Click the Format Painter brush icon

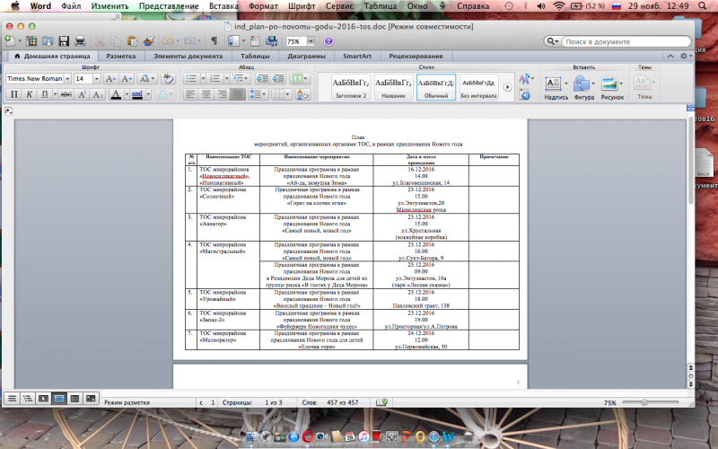[148, 41]
